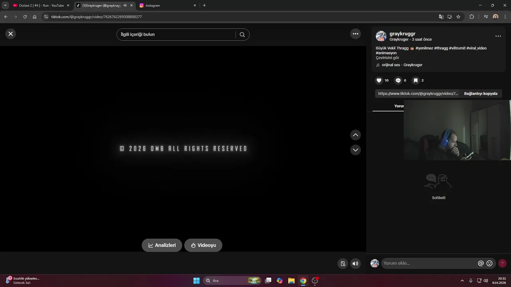The width and height of the screenshot is (511, 287).
Task: Expand the tab search dropdown arrow
Action: point(5,6)
